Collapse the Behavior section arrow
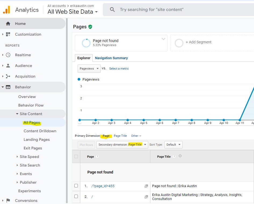This screenshot has height=204, width=254. [3, 87]
